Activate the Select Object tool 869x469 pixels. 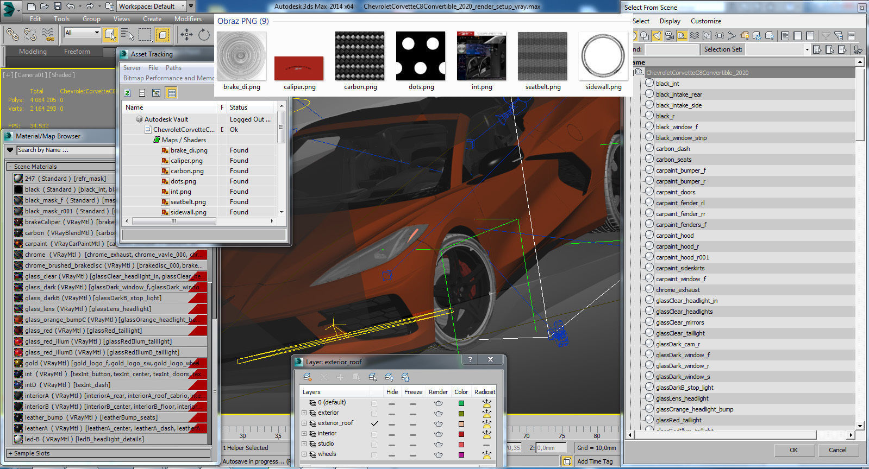point(110,35)
